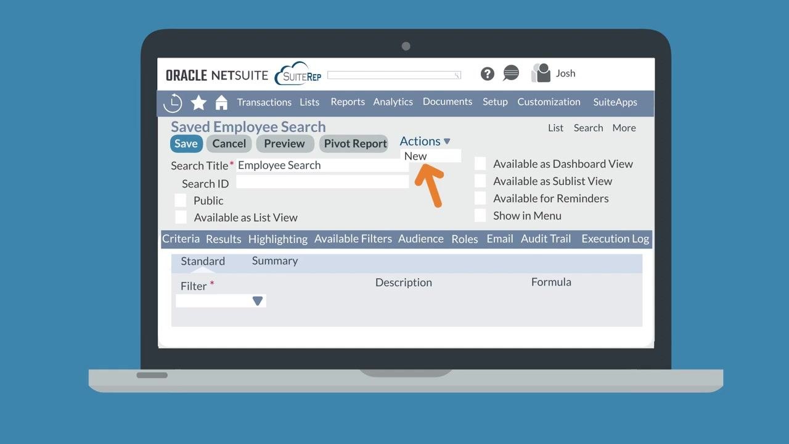The height and width of the screenshot is (444, 789).
Task: Click the Search Title input field
Action: pyautogui.click(x=322, y=165)
